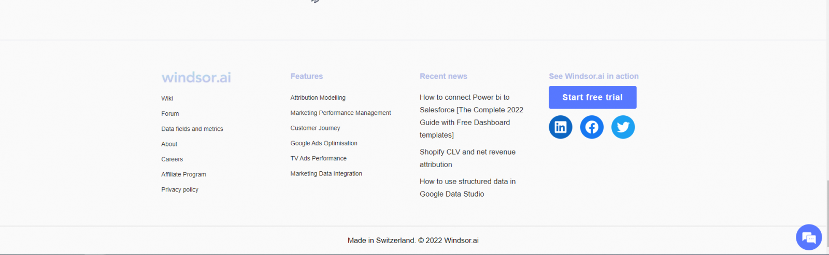The width and height of the screenshot is (829, 255).
Task: Open the Wiki footer link
Action: [167, 99]
